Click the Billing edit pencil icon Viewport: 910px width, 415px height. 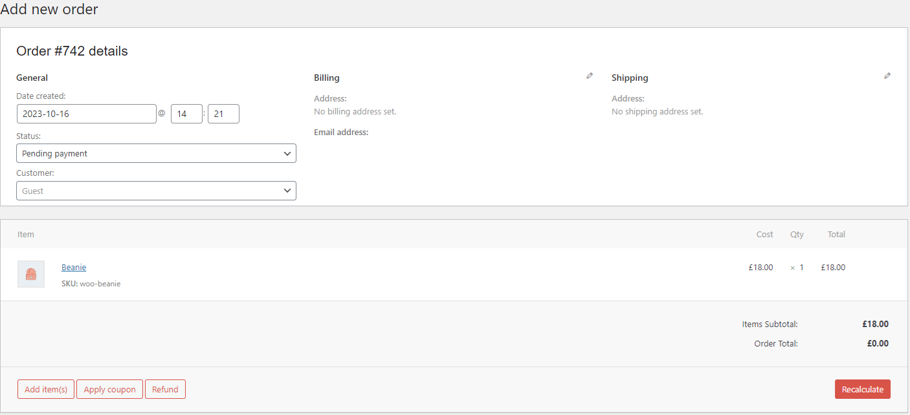coord(589,76)
